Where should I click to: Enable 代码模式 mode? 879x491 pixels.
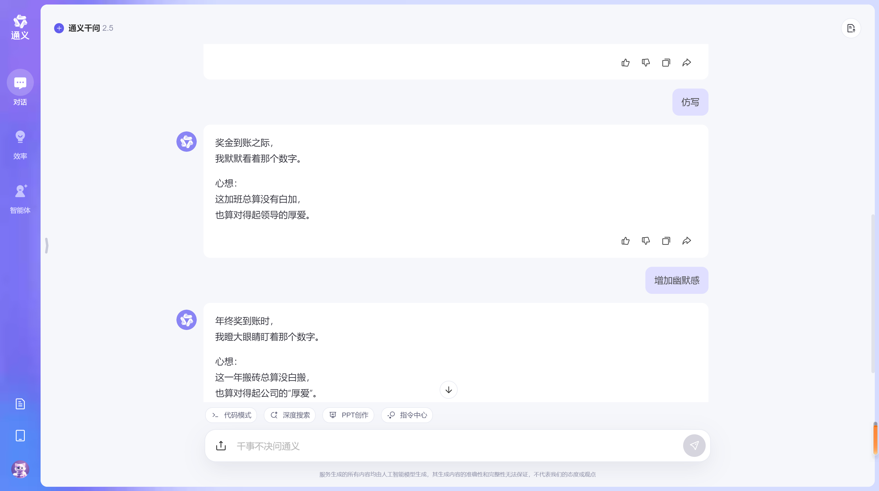click(231, 415)
